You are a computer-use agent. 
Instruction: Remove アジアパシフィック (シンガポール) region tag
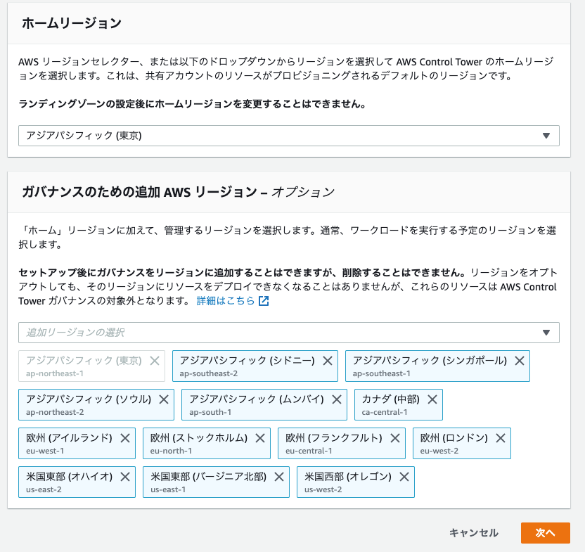pos(520,361)
